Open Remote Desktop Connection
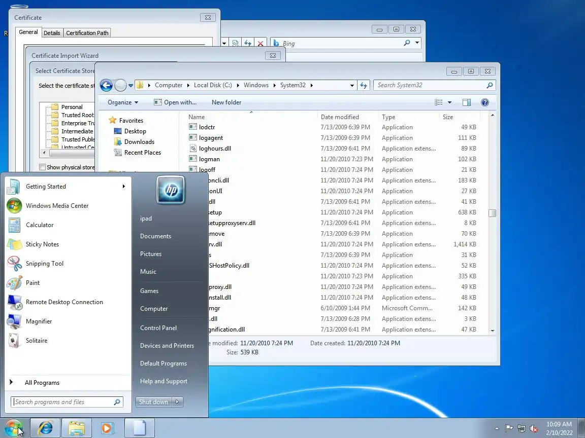Screen dimensions: 585x438 point(67,302)
